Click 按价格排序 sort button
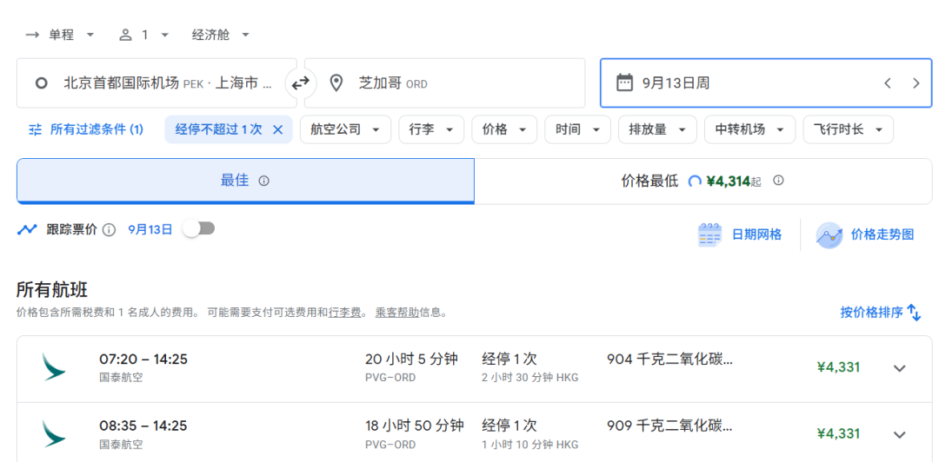This screenshot has height=462, width=939. tap(880, 313)
